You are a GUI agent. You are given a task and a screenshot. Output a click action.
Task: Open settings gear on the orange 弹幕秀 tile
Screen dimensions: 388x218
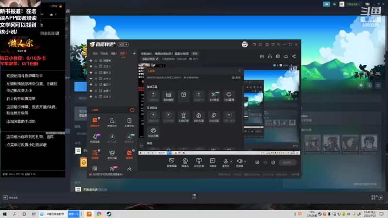coord(134,150)
